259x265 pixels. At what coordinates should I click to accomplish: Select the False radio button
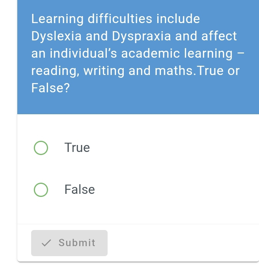coord(41,190)
